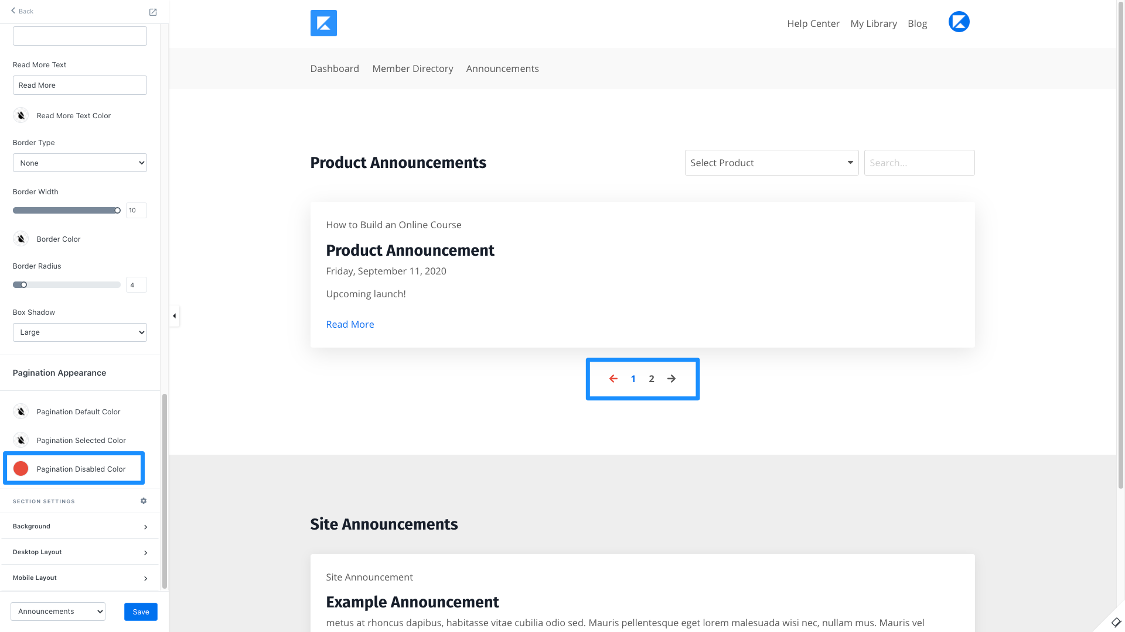Expand the Desktop Layout settings
Viewport: 1125px width, 632px height.
[x=80, y=552]
